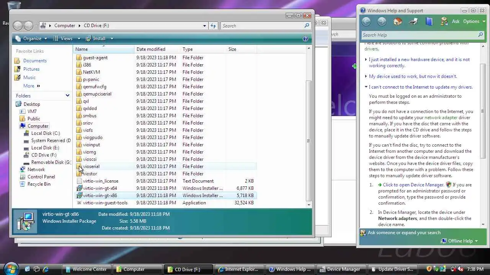Click the Help Home icon
Screen dimensions: 490x275
click(x=398, y=22)
